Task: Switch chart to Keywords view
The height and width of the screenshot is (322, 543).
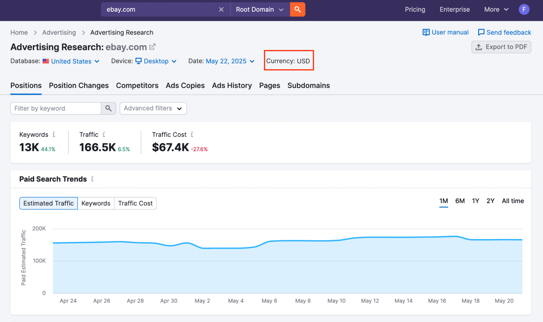Action: [x=96, y=203]
